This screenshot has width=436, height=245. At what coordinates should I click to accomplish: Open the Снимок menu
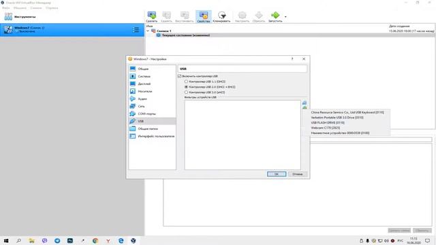[x=36, y=7]
